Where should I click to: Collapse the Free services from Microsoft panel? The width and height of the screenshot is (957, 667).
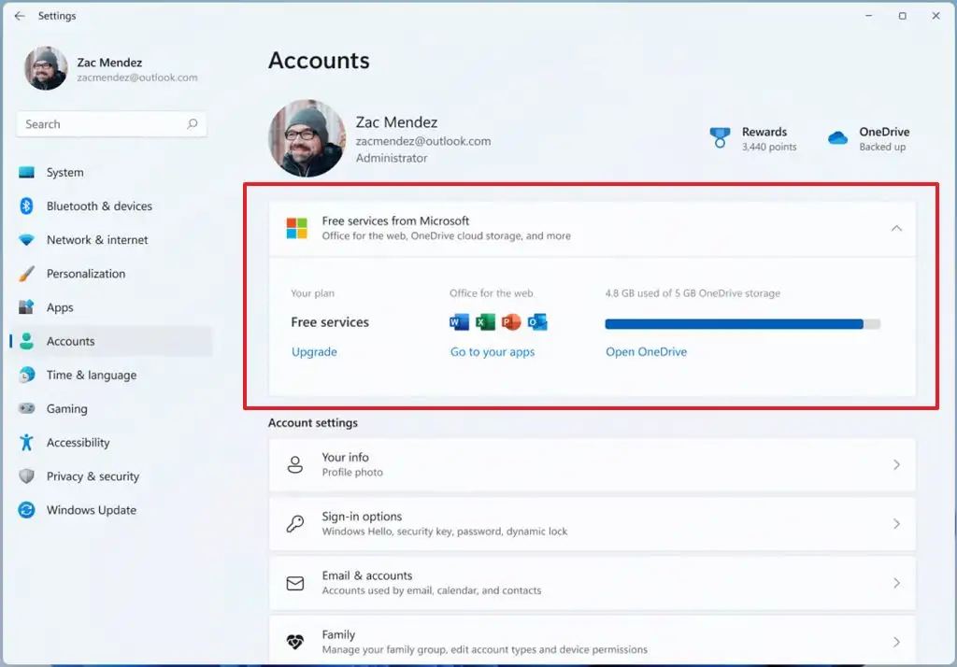click(x=896, y=228)
